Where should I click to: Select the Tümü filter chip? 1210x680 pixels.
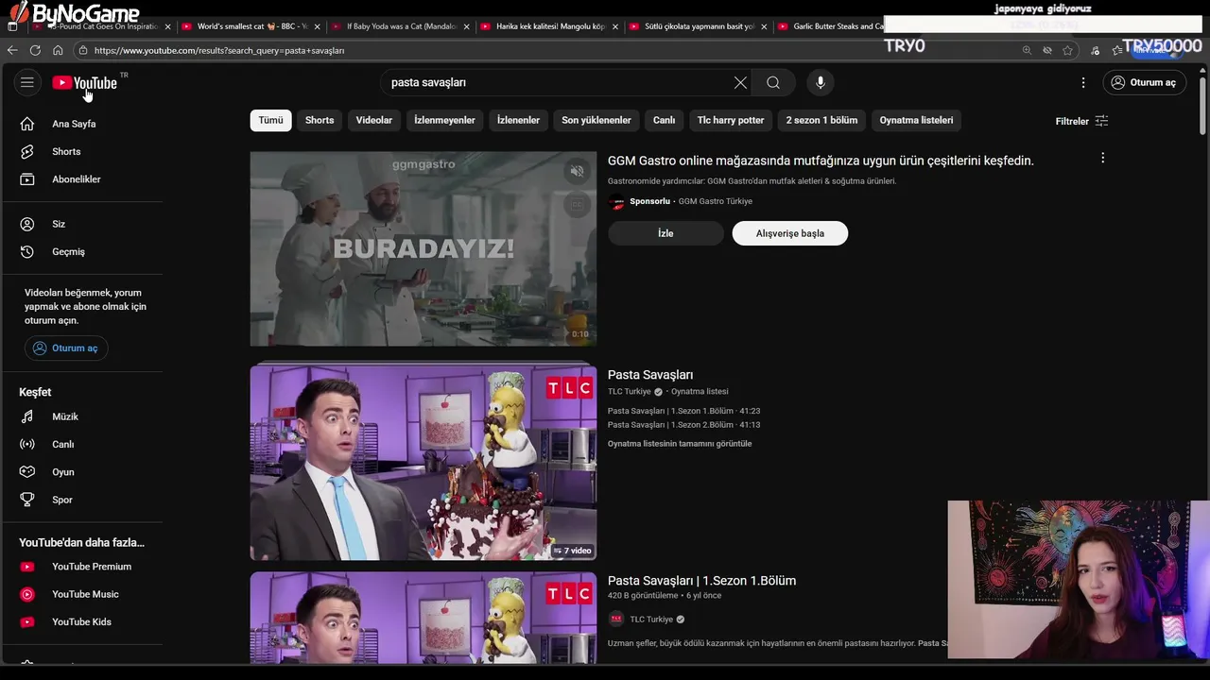270,120
